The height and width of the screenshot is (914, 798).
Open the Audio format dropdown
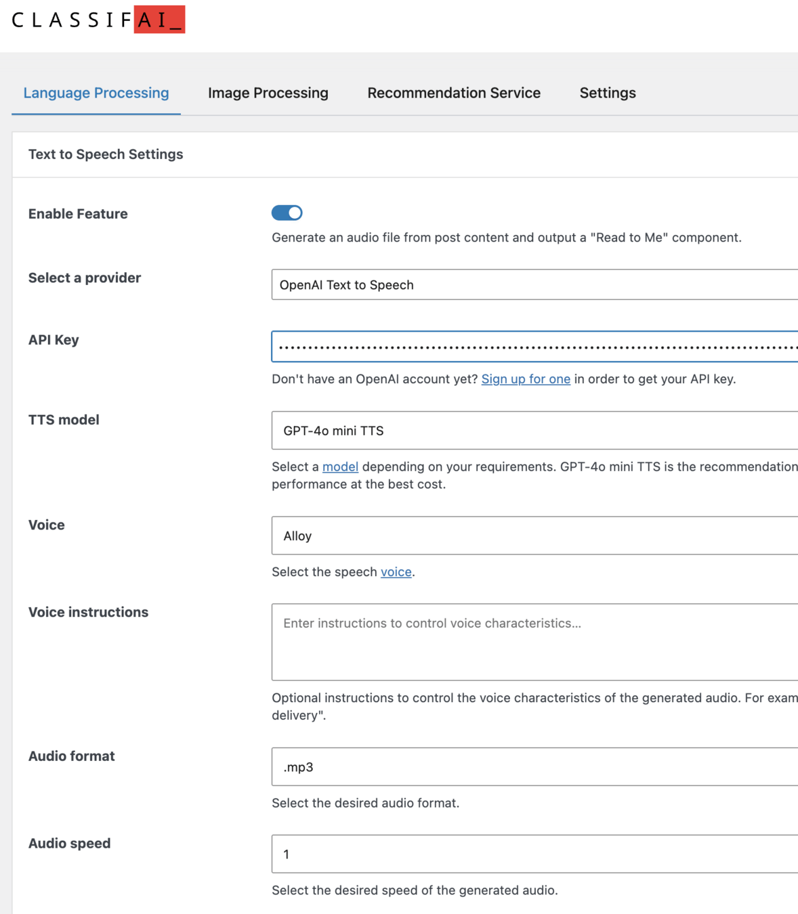tap(534, 767)
